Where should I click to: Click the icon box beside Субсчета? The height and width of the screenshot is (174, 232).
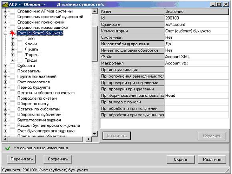(12, 66)
